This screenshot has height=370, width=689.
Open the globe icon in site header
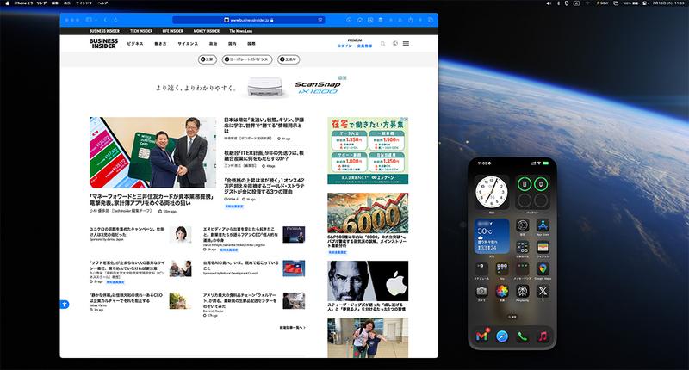[x=395, y=43]
